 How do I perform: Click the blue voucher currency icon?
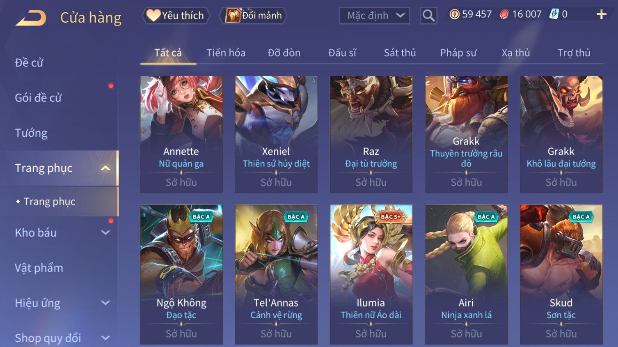pos(554,14)
